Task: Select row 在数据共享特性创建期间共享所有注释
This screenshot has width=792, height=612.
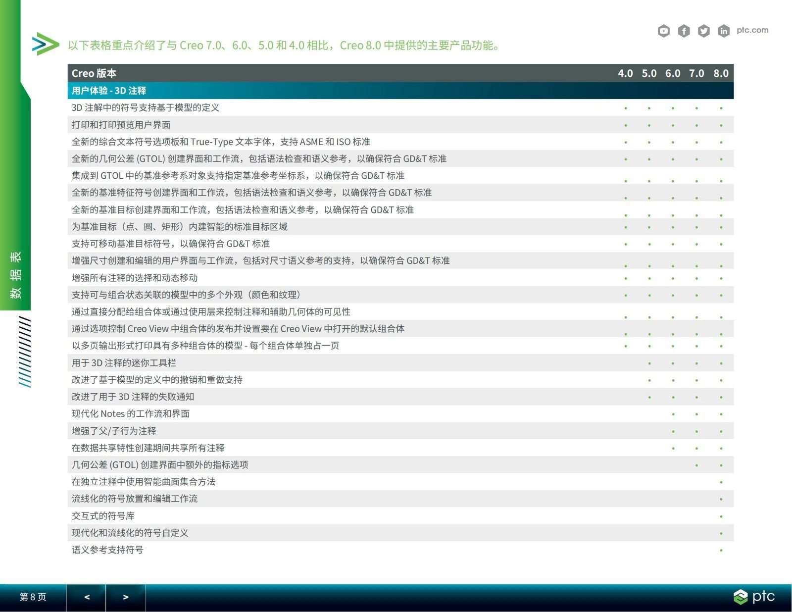Action: [400, 448]
